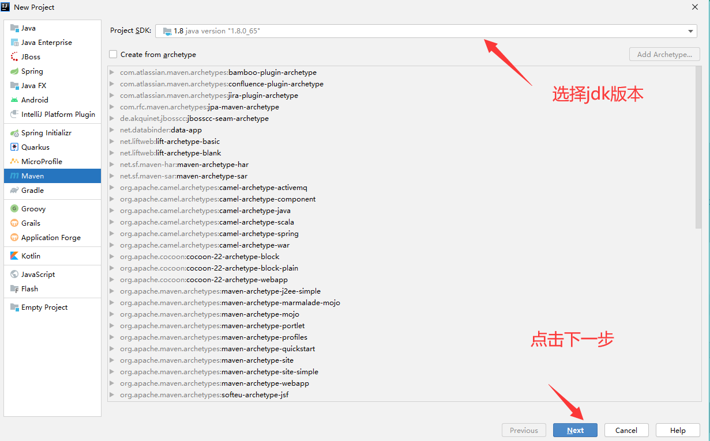
Task: Click the Application Forge icon
Action: [14, 238]
